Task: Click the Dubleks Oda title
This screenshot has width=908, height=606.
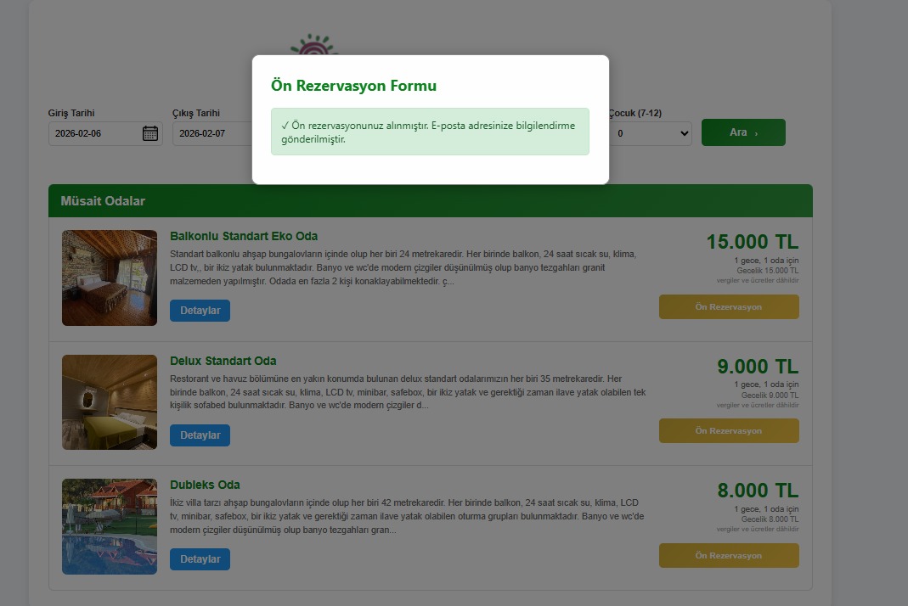Action: pyautogui.click(x=205, y=485)
